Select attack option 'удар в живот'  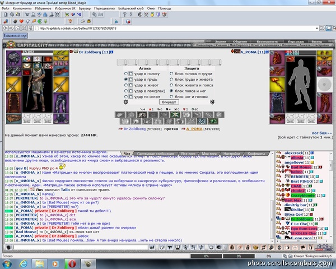click(x=126, y=85)
